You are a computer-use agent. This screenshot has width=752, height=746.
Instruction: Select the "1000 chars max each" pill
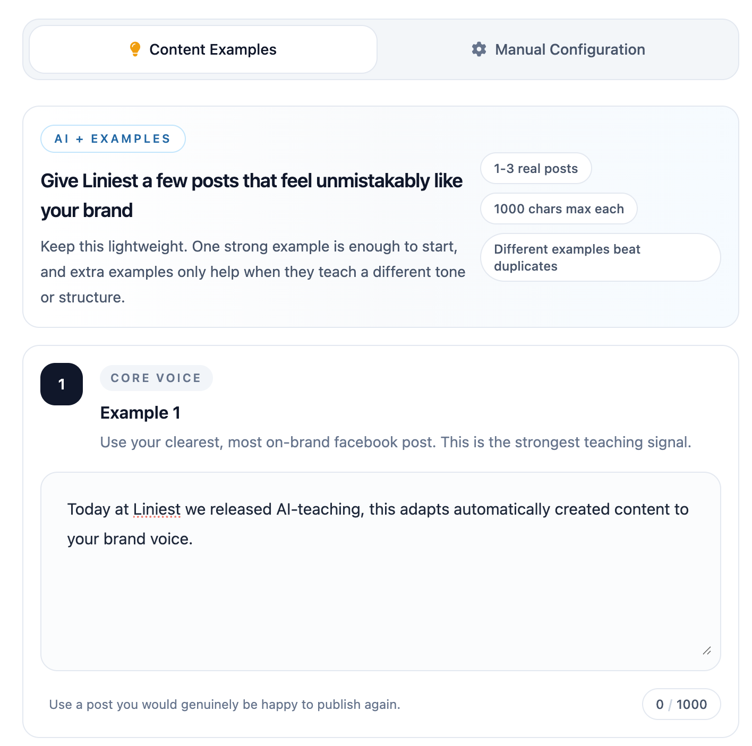pyautogui.click(x=559, y=209)
